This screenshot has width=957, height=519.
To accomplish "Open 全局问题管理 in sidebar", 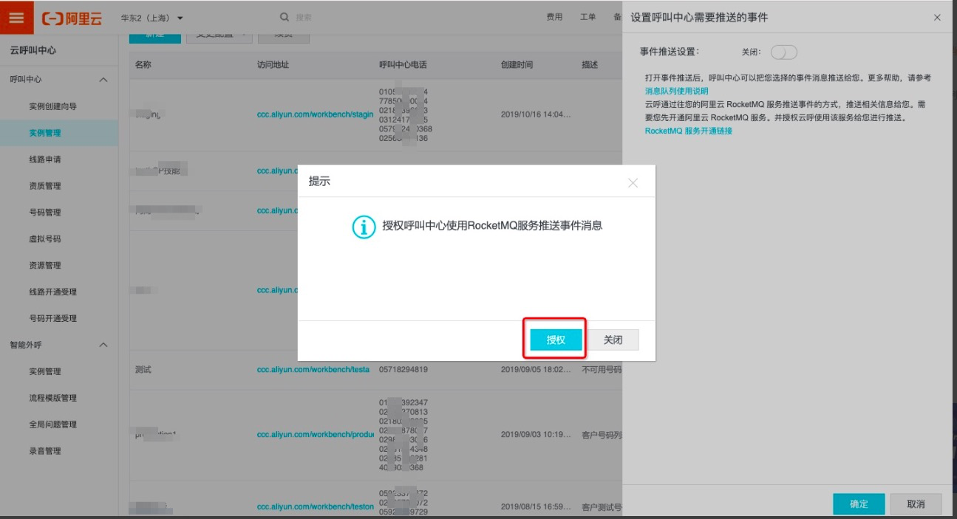I will 53,425.
